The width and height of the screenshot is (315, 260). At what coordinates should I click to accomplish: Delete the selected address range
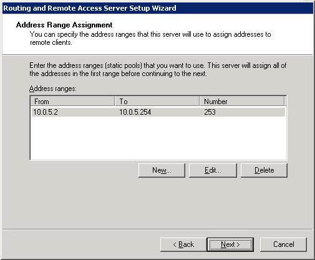[x=264, y=170]
